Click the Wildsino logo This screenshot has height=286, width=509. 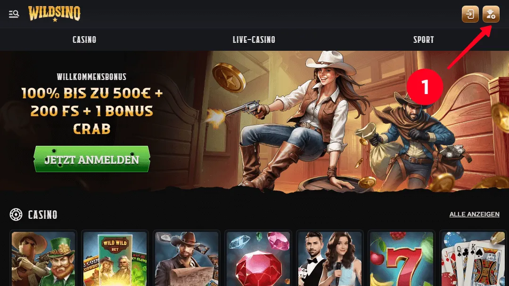point(54,14)
